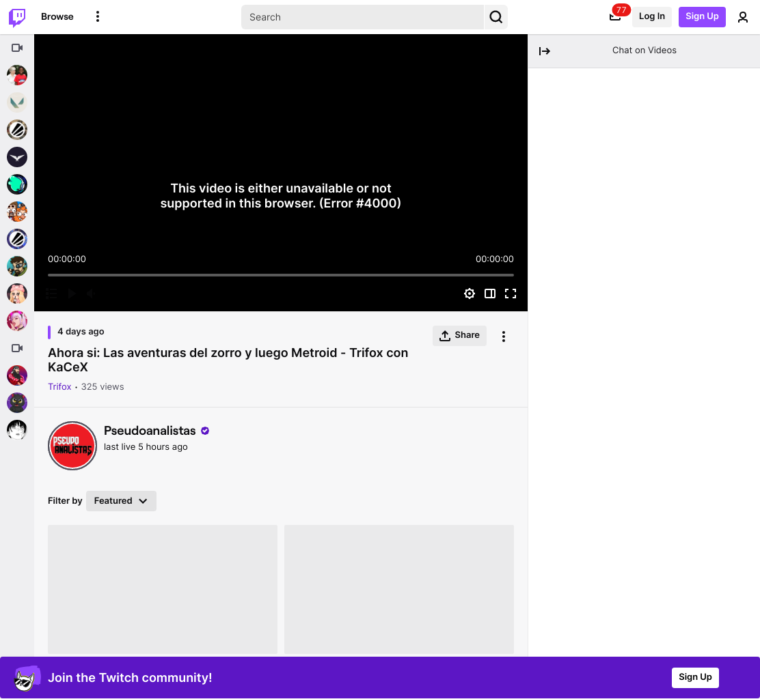
Task: Open more options beside Share button
Action: (504, 337)
